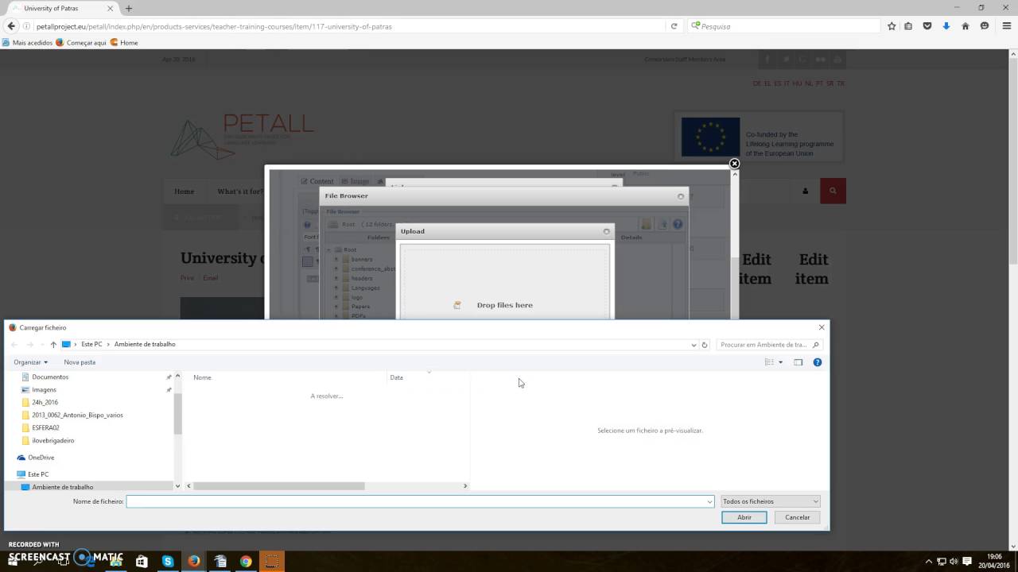Open the Organizar menu
The image size is (1018, 572).
31,362
